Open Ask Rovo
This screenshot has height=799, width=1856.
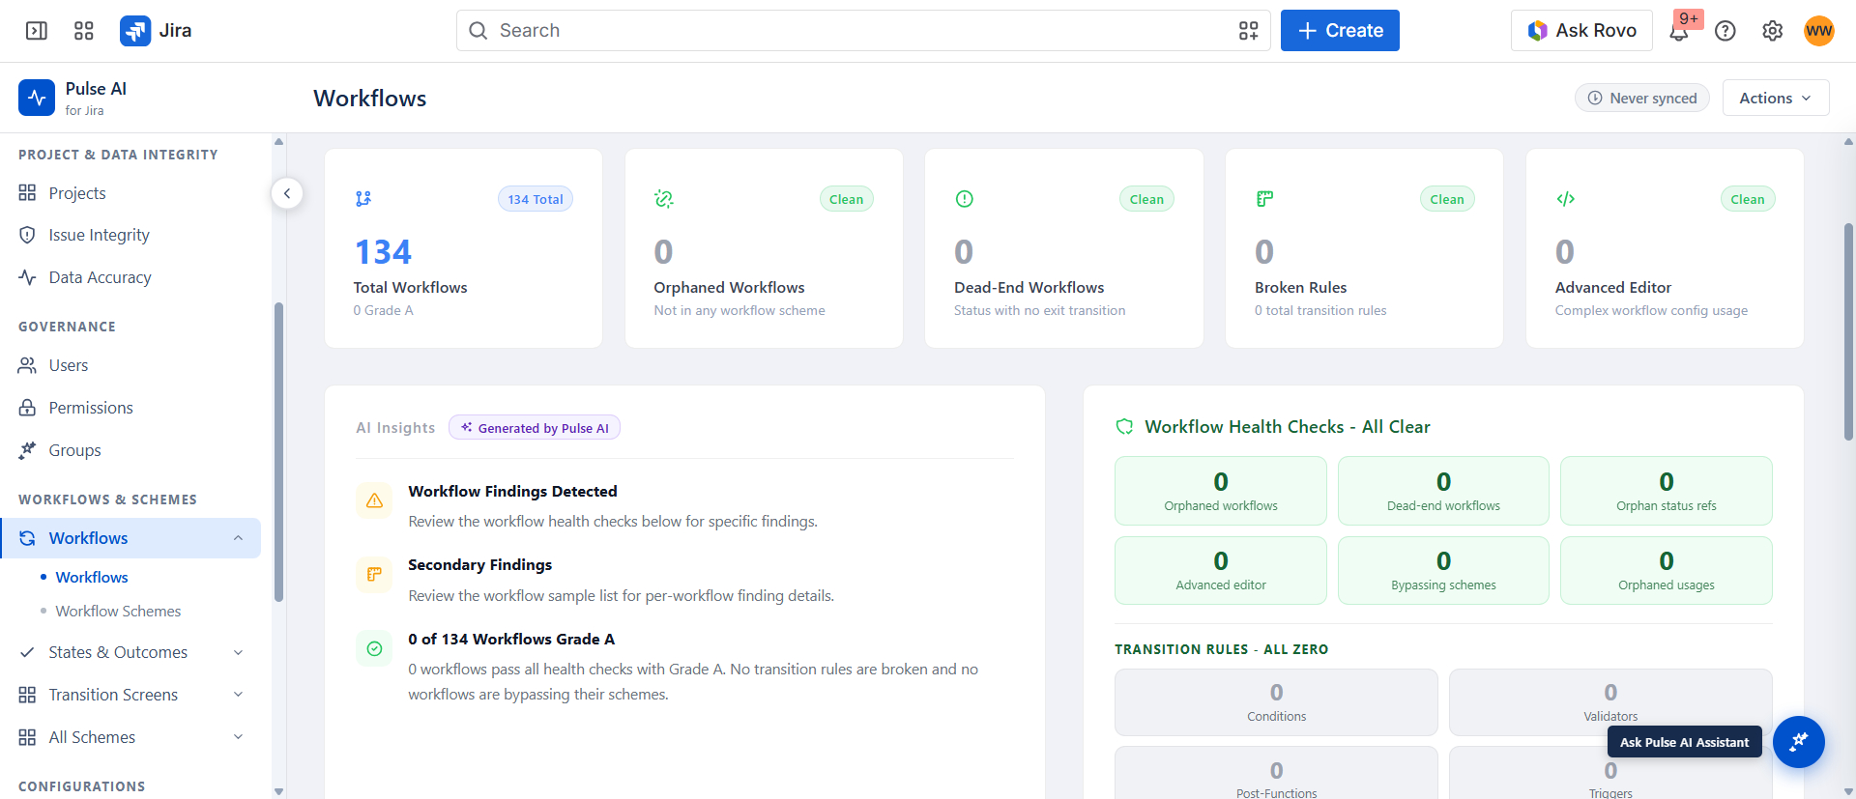click(x=1581, y=31)
